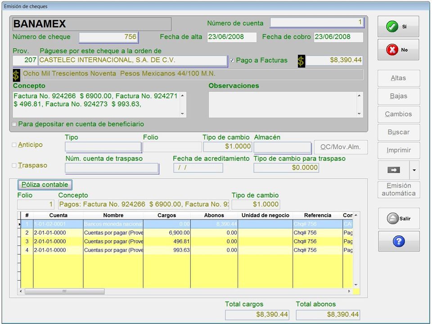Click the Fecha de acreditamiento field
The height and width of the screenshot is (324, 432).
click(198, 168)
